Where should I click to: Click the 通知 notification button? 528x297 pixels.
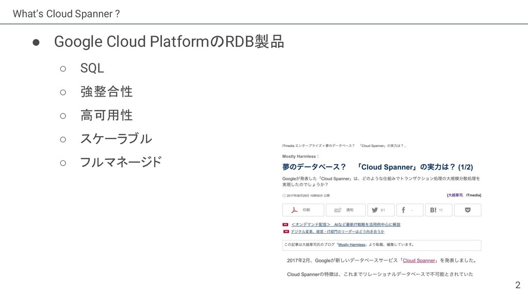(x=345, y=210)
